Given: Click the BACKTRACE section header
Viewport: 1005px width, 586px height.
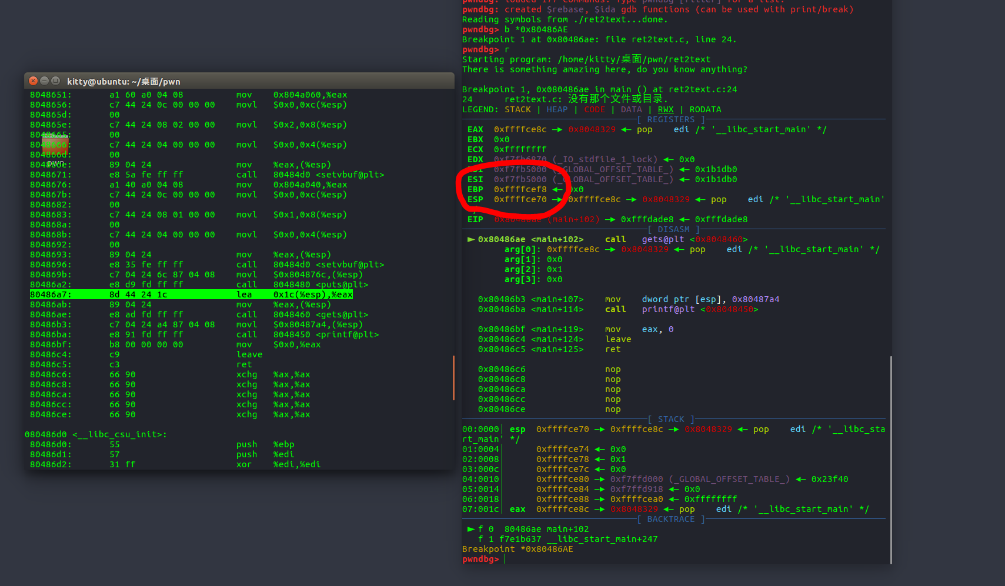Looking at the screenshot, I should (x=670, y=519).
